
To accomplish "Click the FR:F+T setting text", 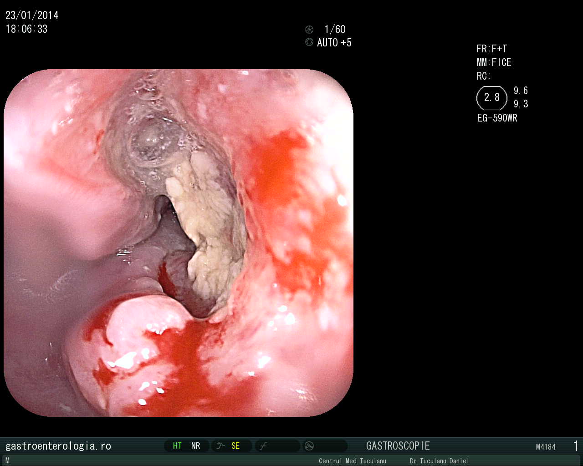I will click(492, 49).
